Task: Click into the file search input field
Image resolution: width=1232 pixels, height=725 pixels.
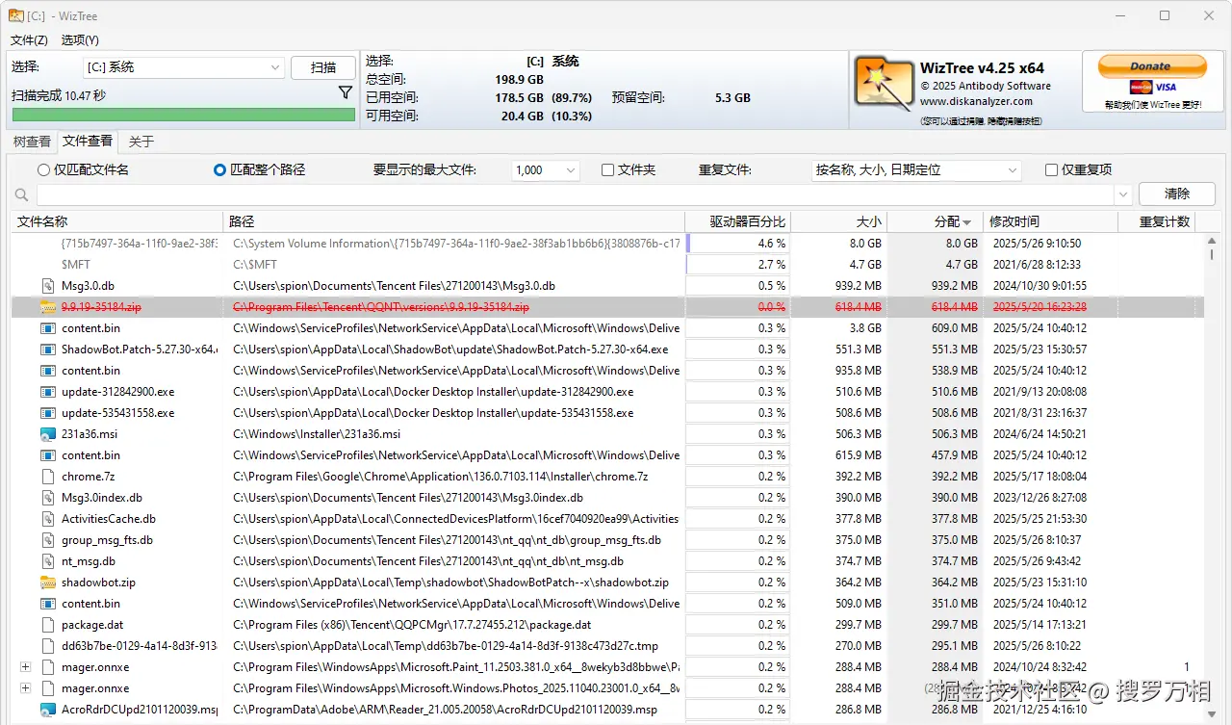Action: tap(576, 194)
